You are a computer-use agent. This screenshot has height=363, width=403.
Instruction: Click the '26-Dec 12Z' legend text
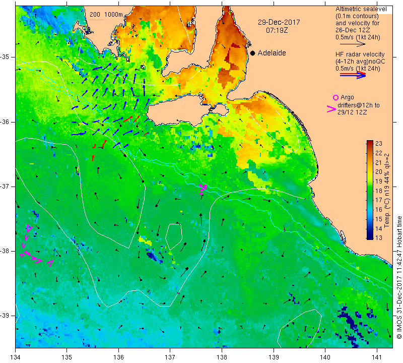click(352, 30)
